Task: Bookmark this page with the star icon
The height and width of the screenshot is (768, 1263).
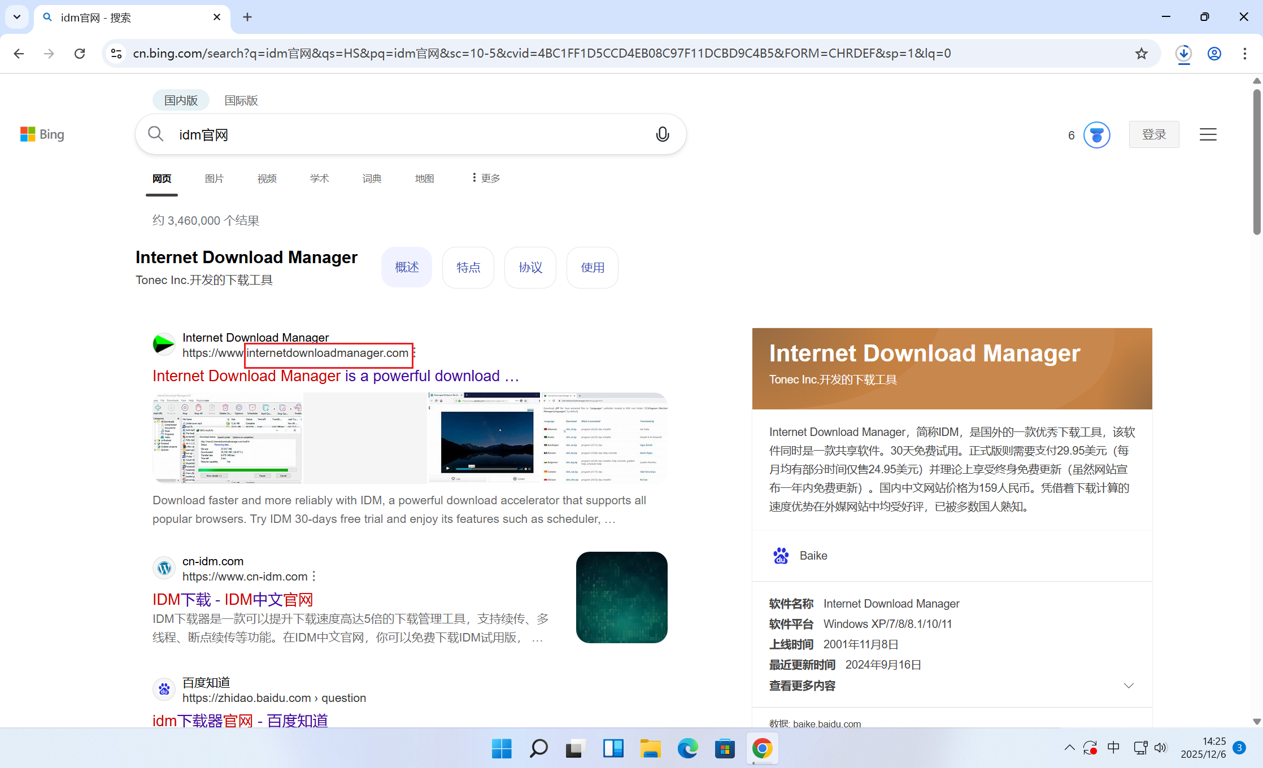Action: tap(1142, 53)
